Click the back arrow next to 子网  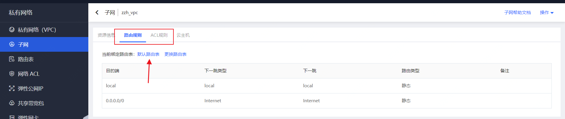coord(97,12)
